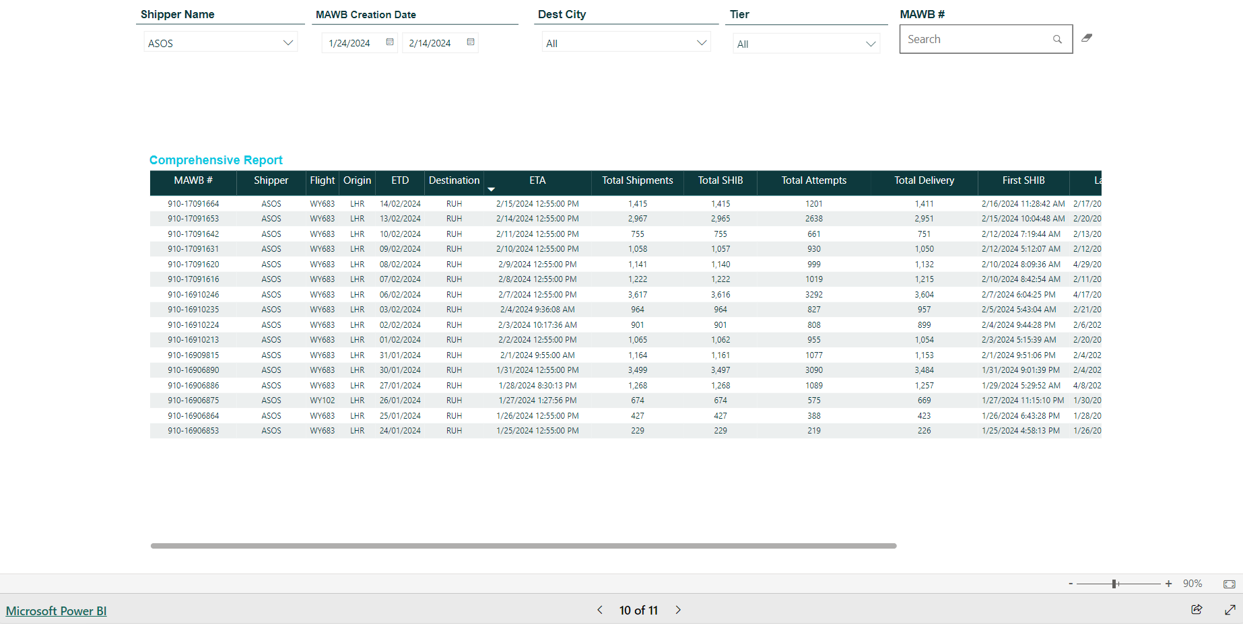This screenshot has height=624, width=1243.
Task: Click the zoom out minus button
Action: 1070,584
